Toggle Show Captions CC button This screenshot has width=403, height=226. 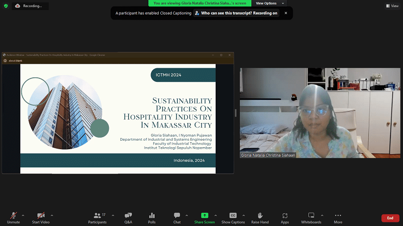click(x=233, y=215)
